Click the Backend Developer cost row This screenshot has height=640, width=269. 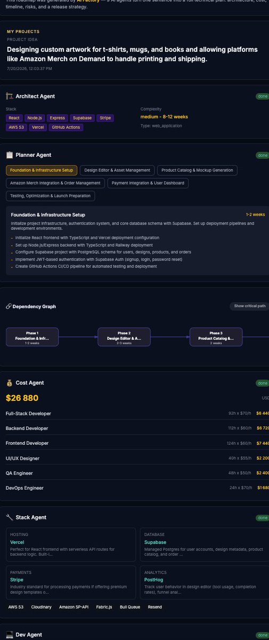(137, 428)
